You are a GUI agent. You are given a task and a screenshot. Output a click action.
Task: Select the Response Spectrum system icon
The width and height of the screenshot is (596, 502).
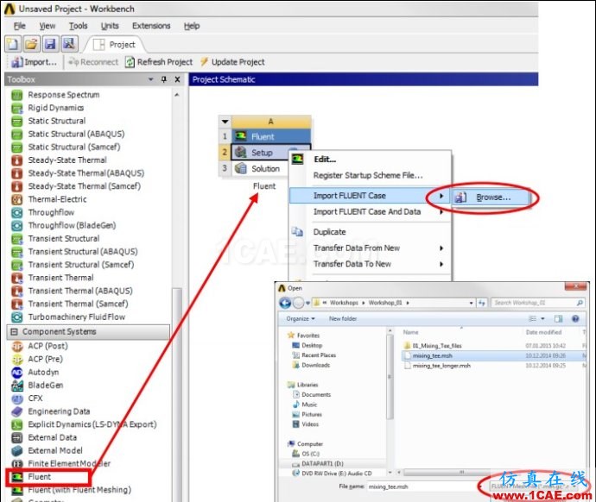click(16, 95)
